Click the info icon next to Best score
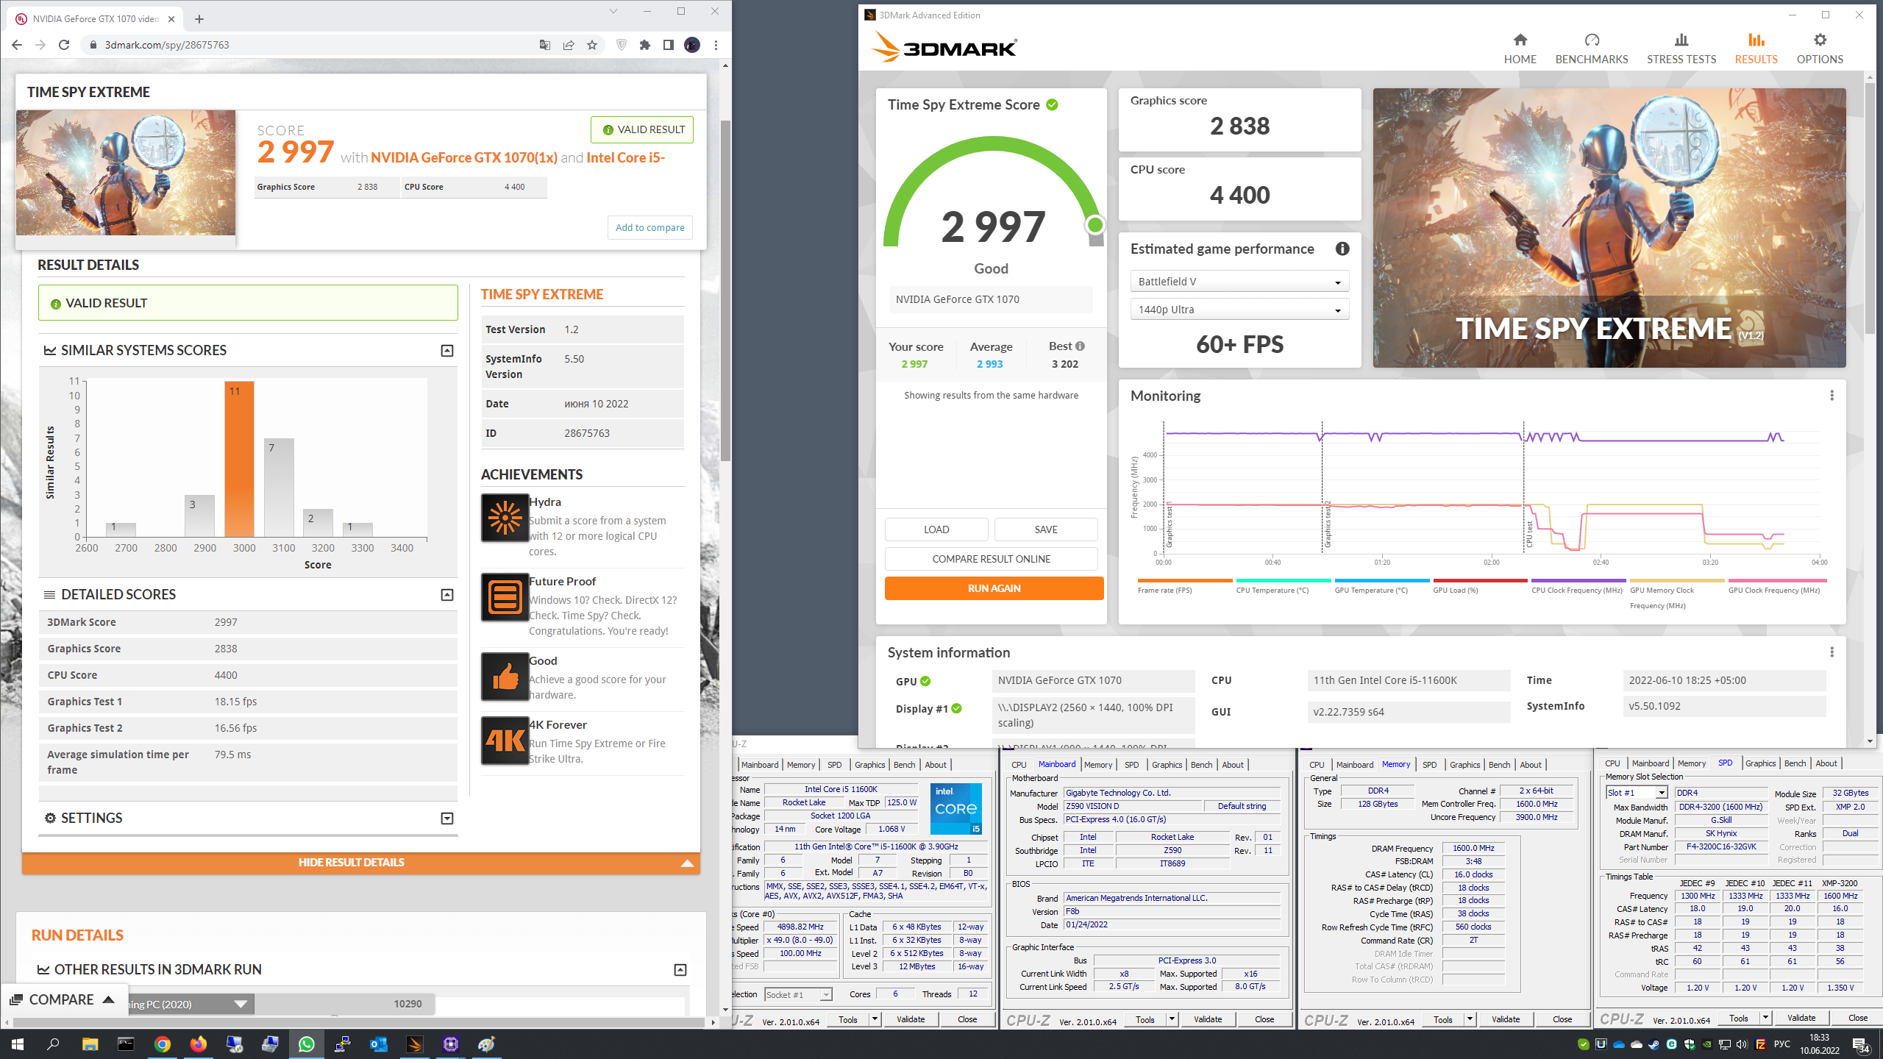Image resolution: width=1883 pixels, height=1059 pixels. pos(1080,346)
